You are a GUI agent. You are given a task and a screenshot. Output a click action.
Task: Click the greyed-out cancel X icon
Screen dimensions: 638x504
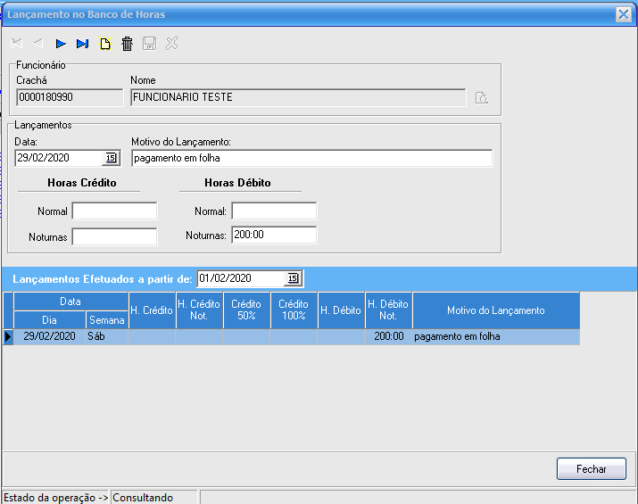172,44
